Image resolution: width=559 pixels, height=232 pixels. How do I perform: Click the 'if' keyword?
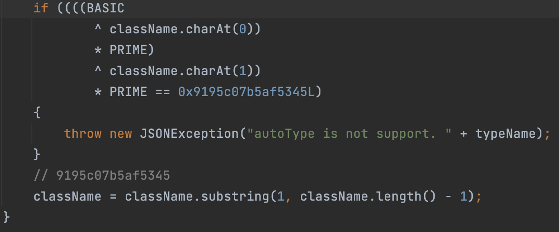(x=41, y=8)
